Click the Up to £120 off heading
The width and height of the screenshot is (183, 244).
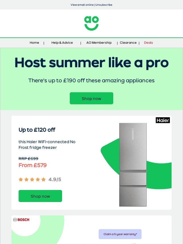[37, 130]
